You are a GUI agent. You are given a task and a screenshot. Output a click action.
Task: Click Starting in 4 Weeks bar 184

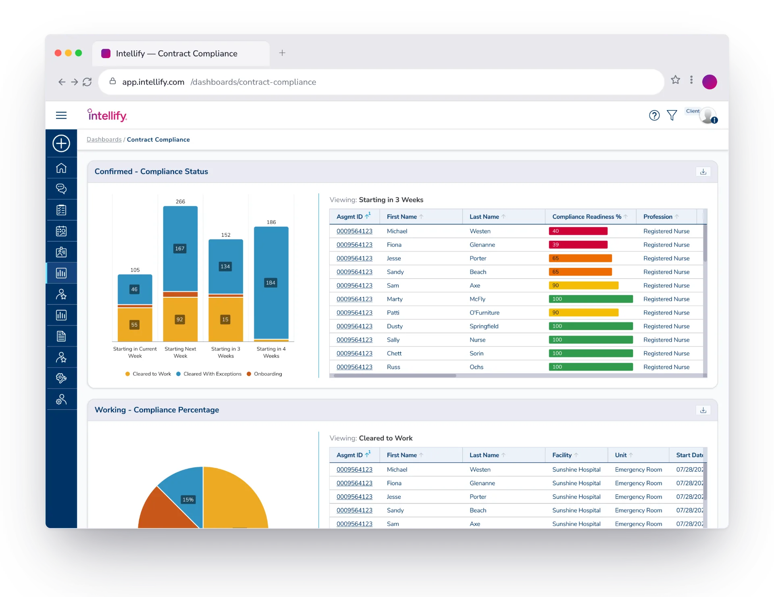[x=271, y=283]
